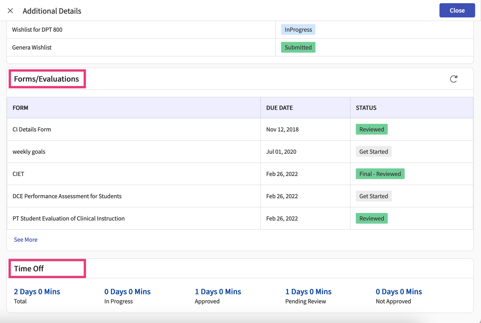Open the See More link under the forms
The image size is (481, 323).
coord(25,240)
